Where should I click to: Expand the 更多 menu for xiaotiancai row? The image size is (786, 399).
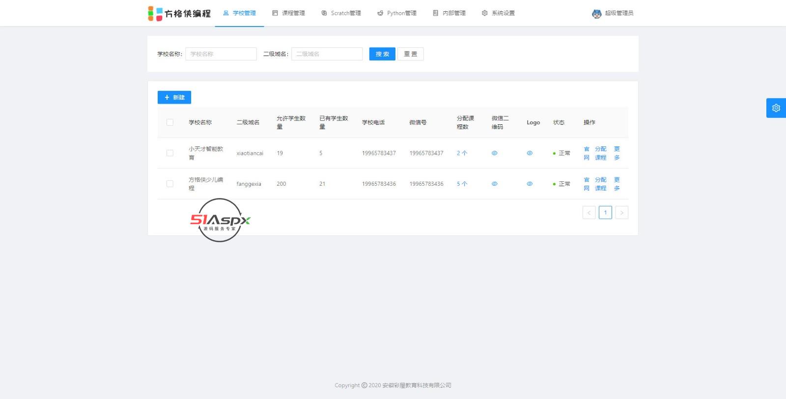(x=617, y=153)
